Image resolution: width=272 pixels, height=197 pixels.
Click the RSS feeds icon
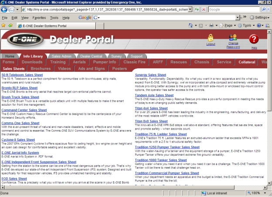(201, 26)
